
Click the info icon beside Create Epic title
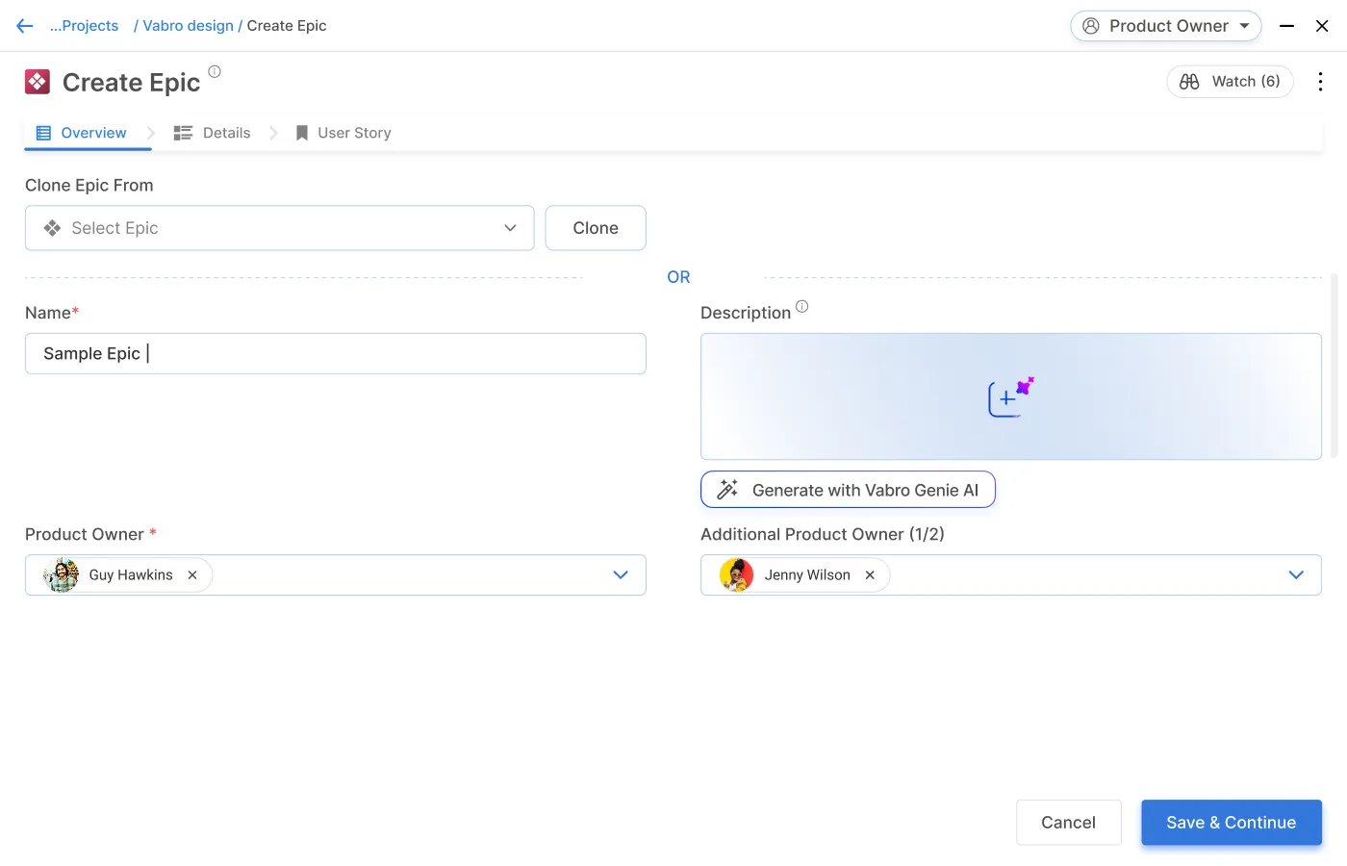click(215, 71)
